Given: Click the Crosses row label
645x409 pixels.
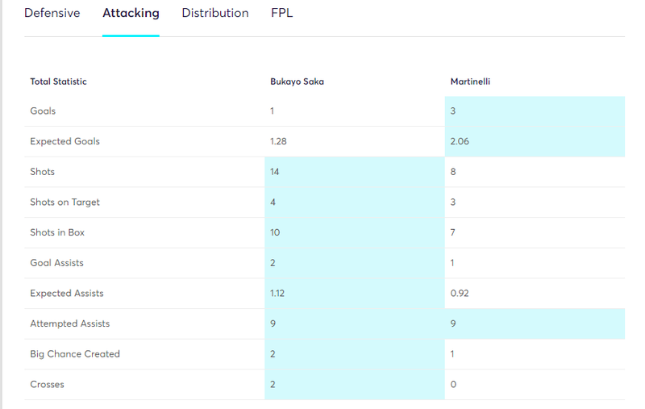Looking at the screenshot, I should (48, 384).
